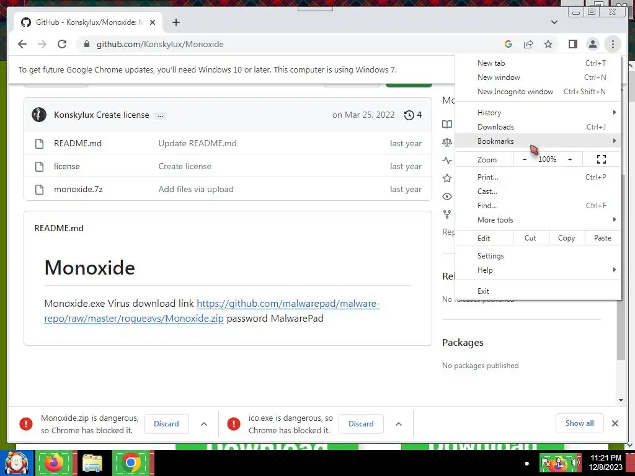Expand options chevron for ico.exe download
635x476 pixels.
click(399, 424)
